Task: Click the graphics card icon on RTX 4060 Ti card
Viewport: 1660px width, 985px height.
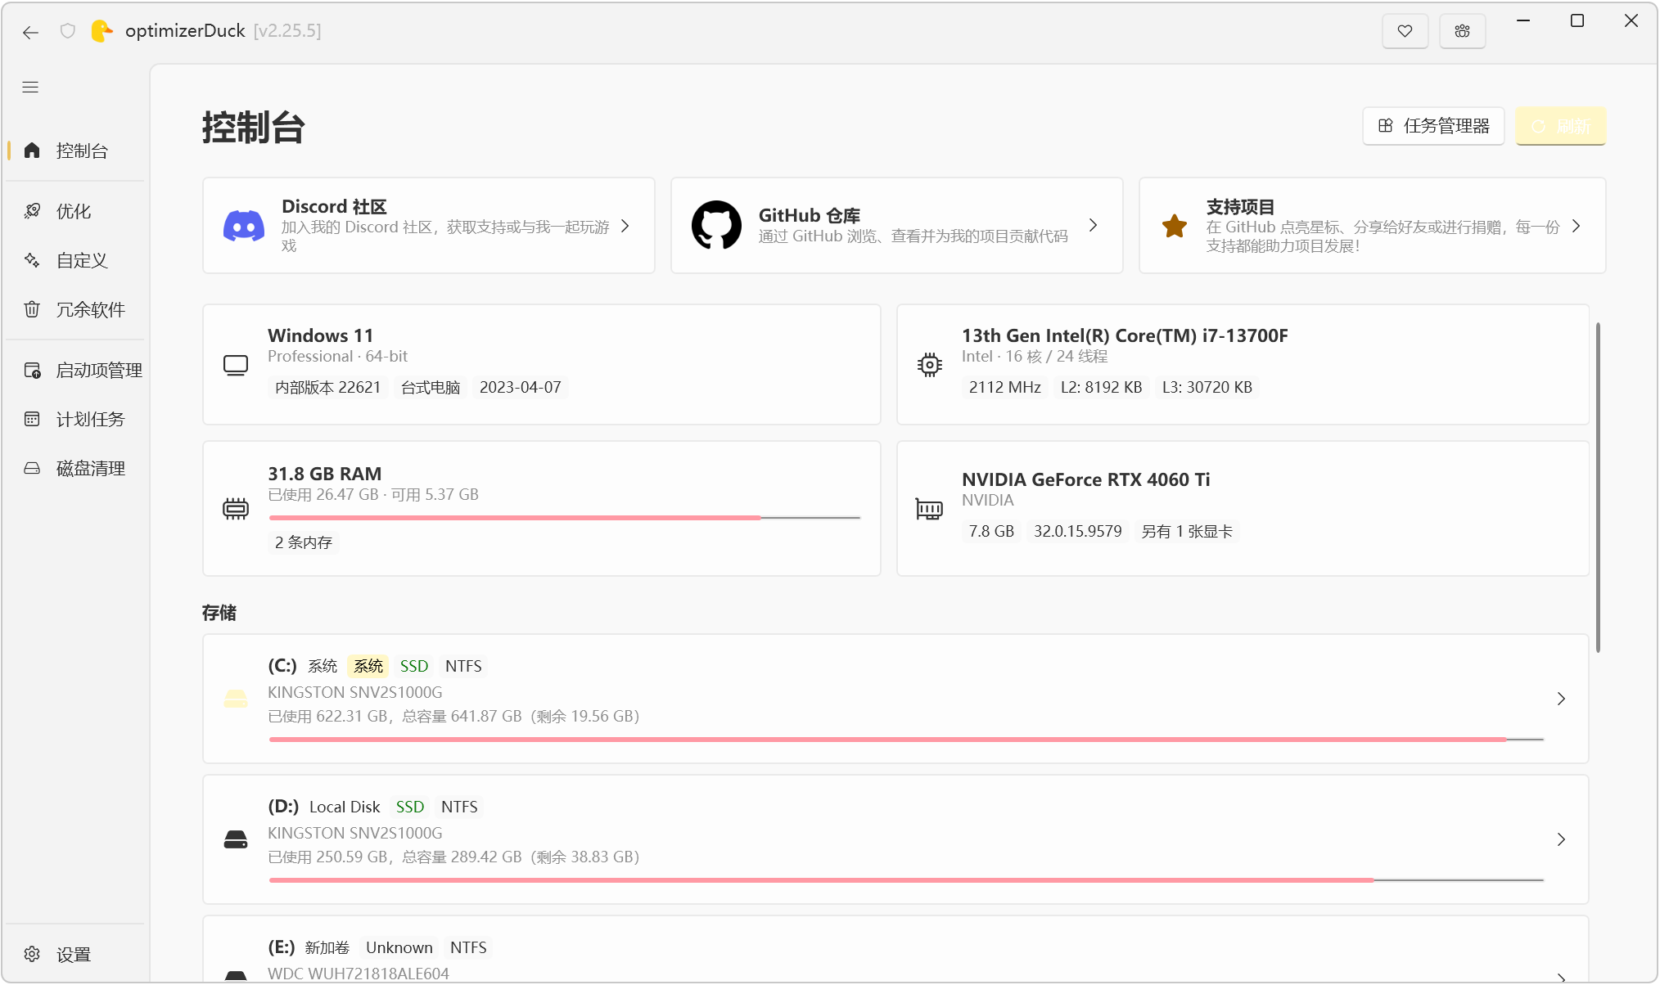Action: coord(930,509)
